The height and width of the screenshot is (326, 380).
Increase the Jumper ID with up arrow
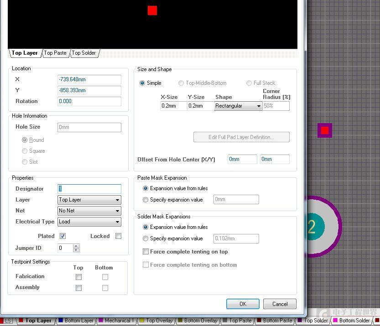(76, 246)
